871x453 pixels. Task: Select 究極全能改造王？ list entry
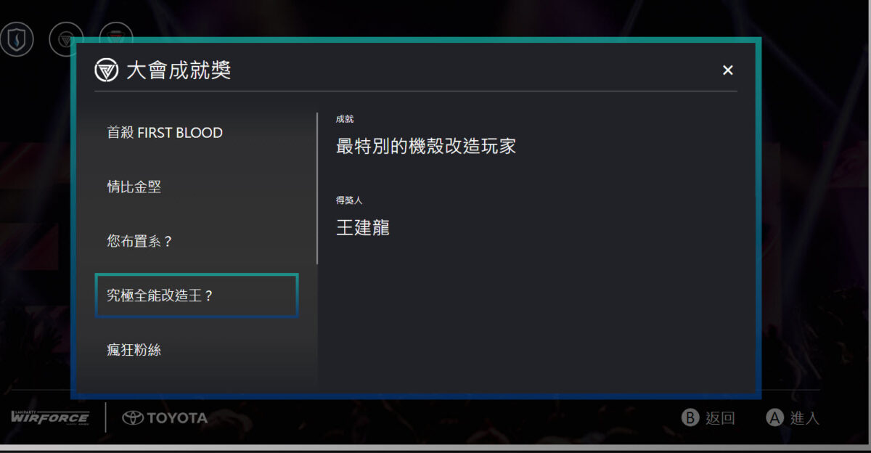(197, 295)
